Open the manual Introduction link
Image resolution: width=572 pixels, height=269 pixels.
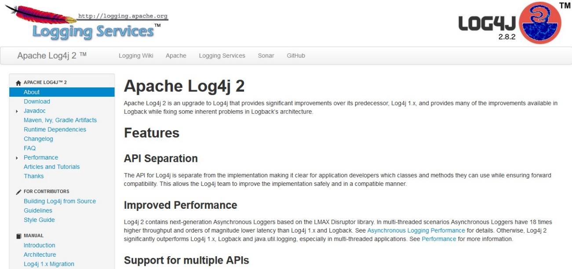[40, 245]
